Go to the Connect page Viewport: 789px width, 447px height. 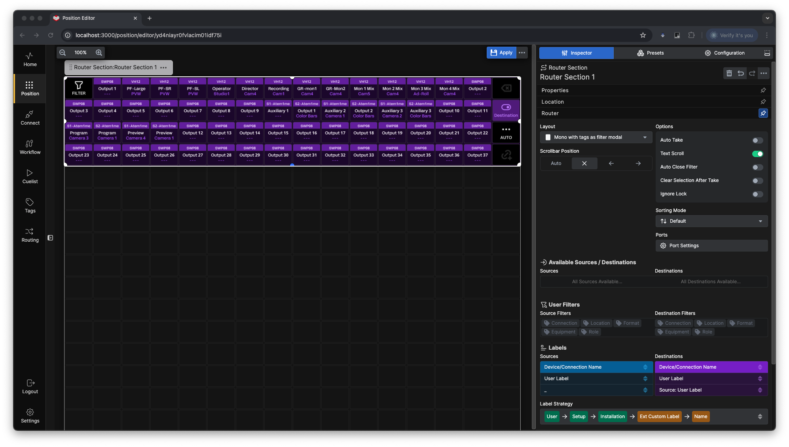point(30,118)
